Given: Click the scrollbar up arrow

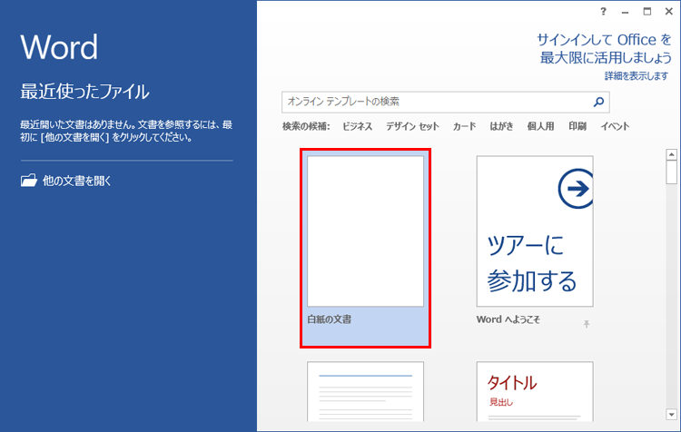Looking at the screenshot, I should (671, 154).
